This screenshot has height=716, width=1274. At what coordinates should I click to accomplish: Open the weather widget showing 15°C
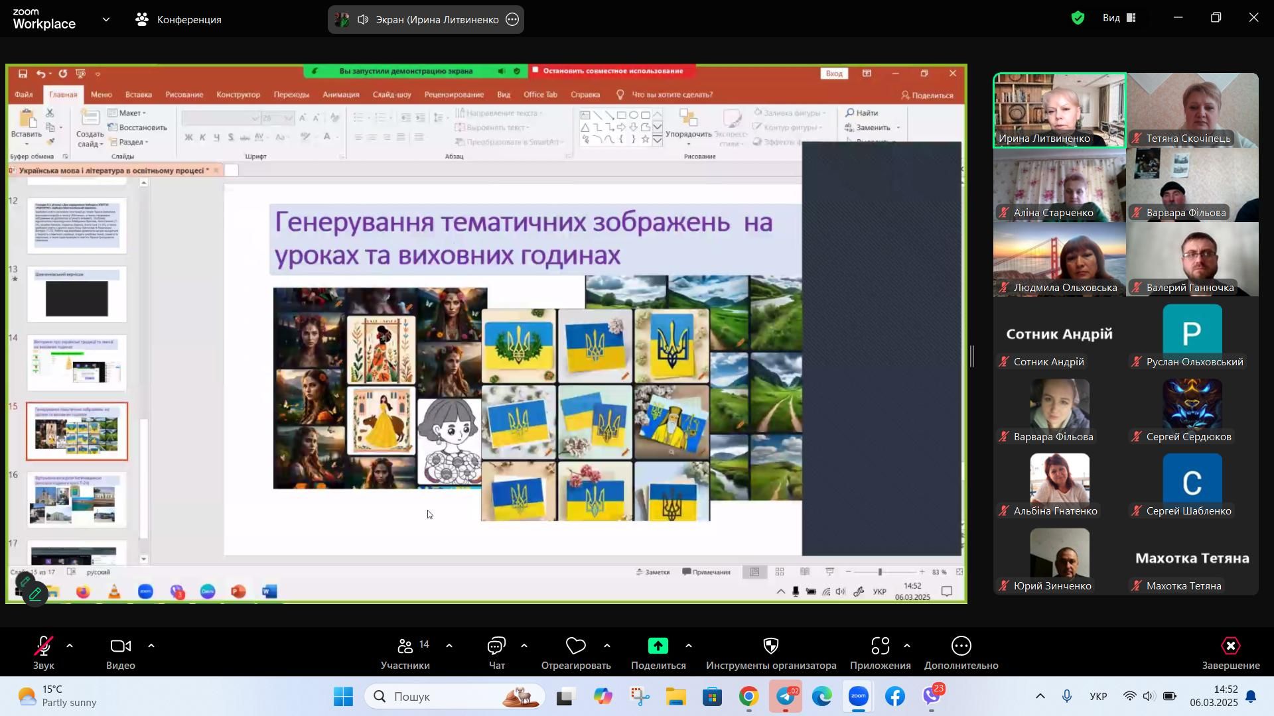(x=58, y=697)
